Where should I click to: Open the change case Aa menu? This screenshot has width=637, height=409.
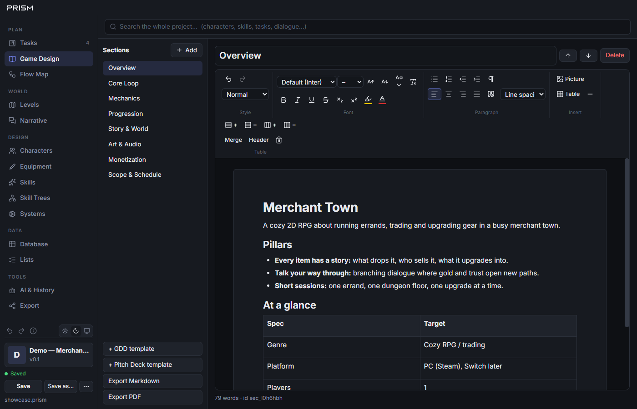click(399, 81)
